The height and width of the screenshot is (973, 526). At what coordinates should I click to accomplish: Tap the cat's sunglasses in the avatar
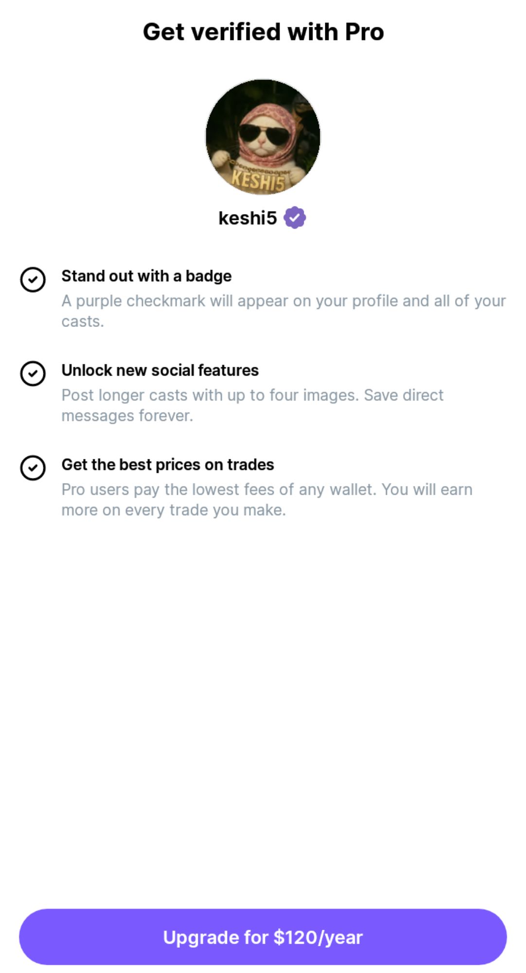(263, 133)
